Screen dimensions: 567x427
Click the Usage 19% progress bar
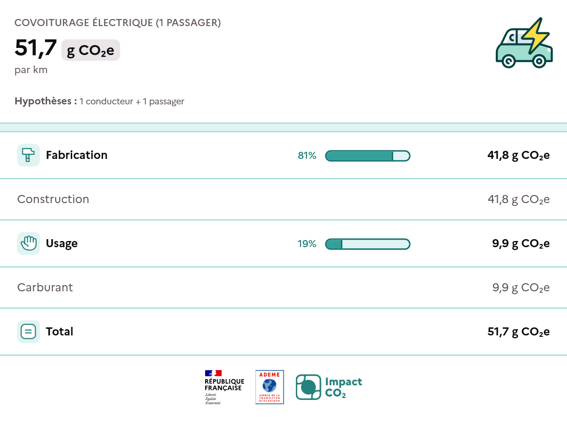click(x=368, y=244)
